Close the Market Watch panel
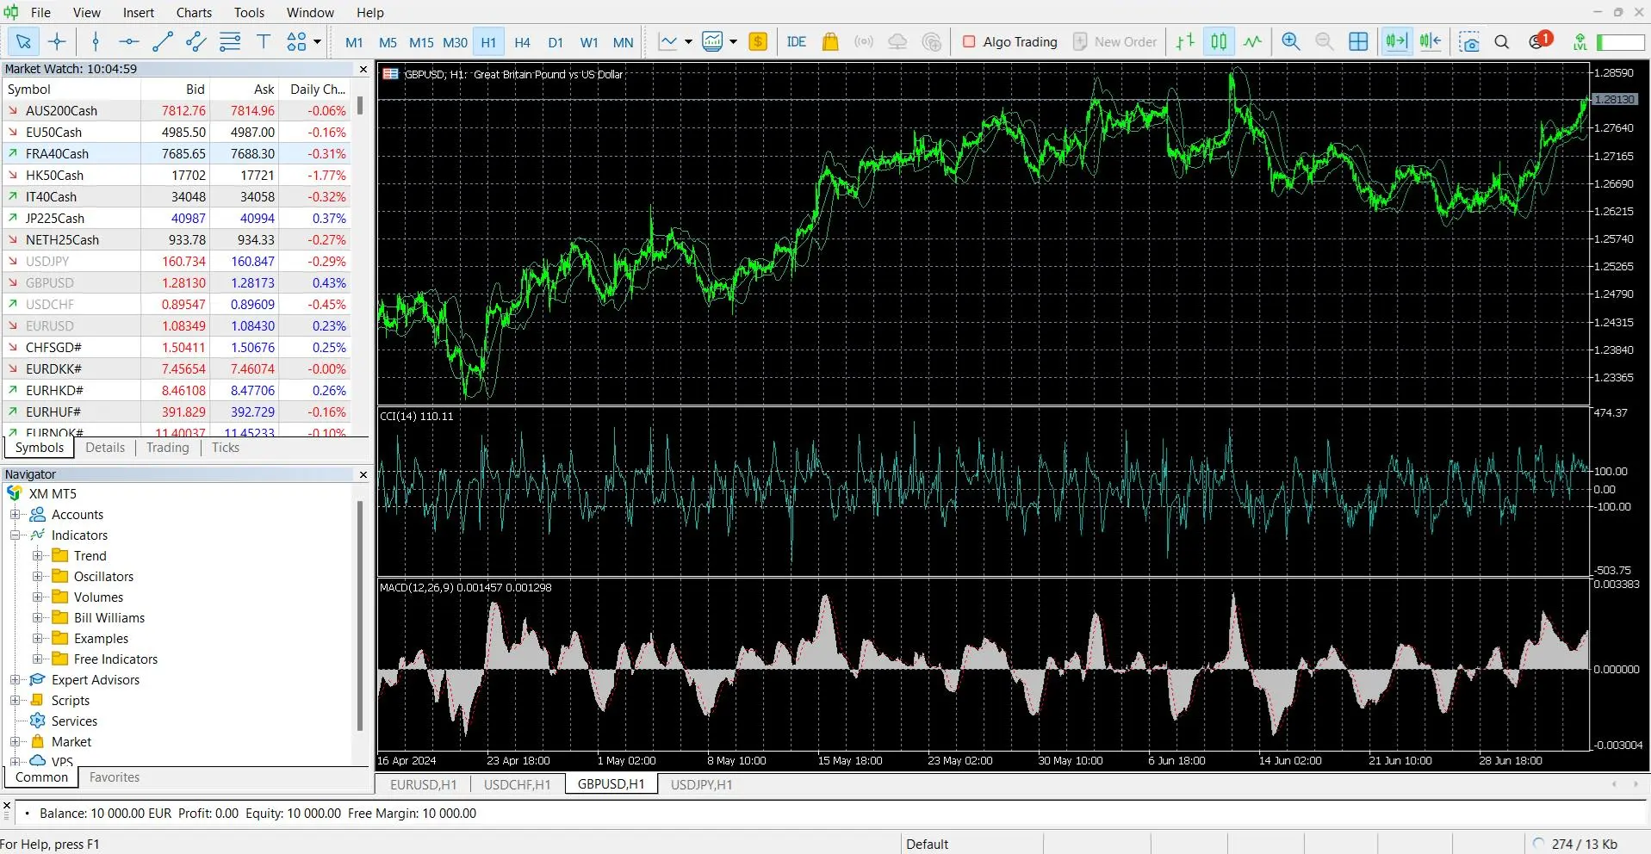The image size is (1651, 854). (x=363, y=69)
